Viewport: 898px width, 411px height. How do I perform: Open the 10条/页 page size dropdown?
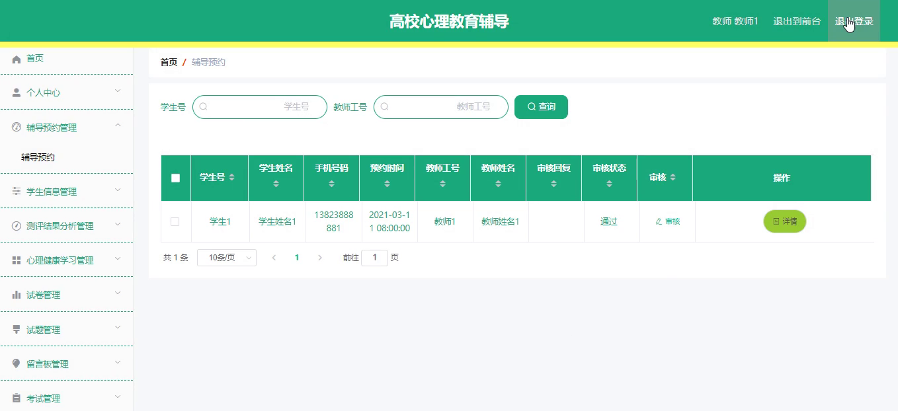tap(227, 258)
